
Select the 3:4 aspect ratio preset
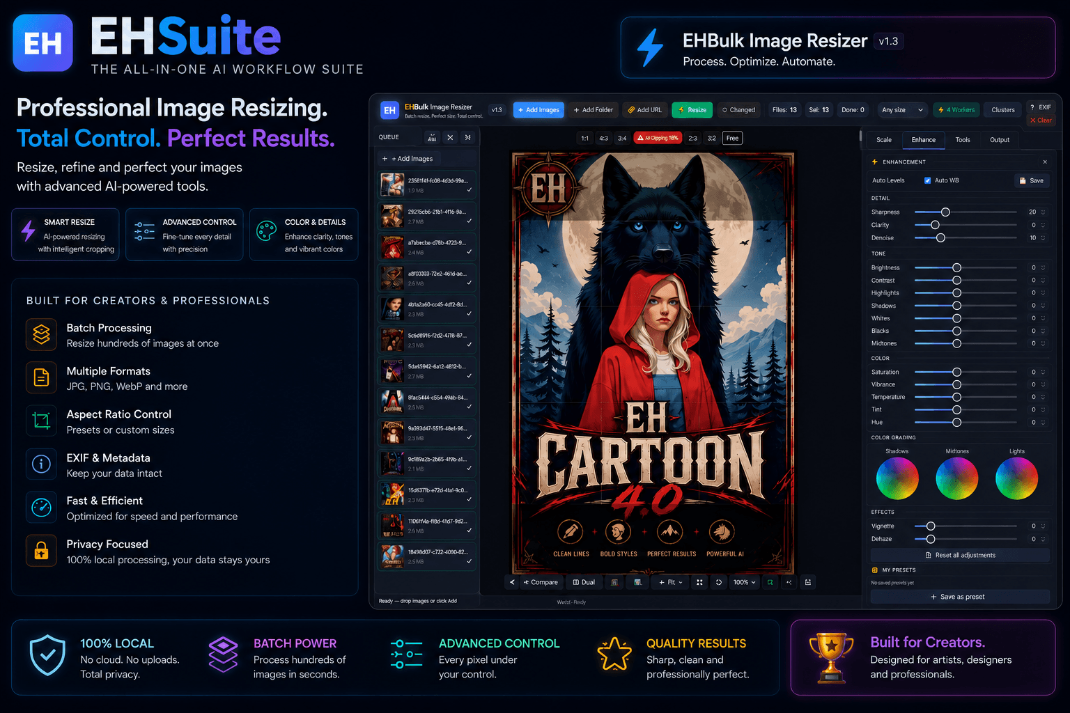coord(622,138)
